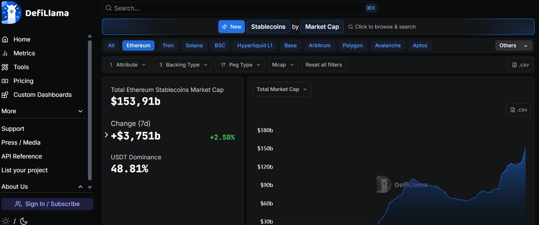The width and height of the screenshot is (539, 225).
Task: Click sidebar scroll down arrow
Action: click(x=90, y=187)
